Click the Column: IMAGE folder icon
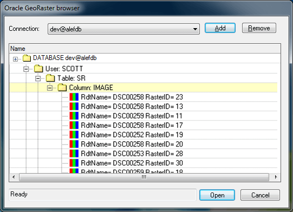293x212 pixels. [62, 87]
